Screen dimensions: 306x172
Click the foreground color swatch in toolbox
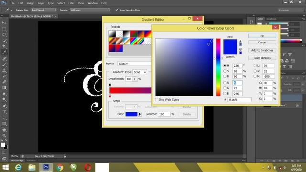coord(3,145)
